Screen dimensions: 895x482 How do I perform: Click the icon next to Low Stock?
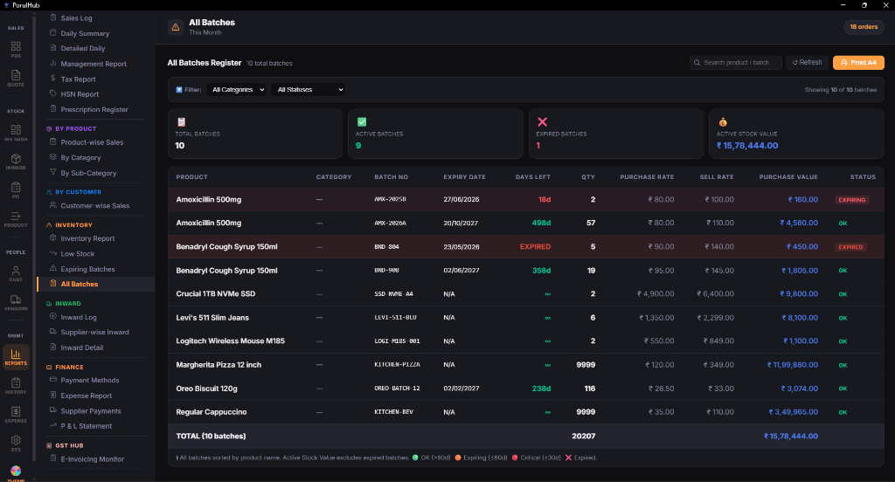pos(53,253)
